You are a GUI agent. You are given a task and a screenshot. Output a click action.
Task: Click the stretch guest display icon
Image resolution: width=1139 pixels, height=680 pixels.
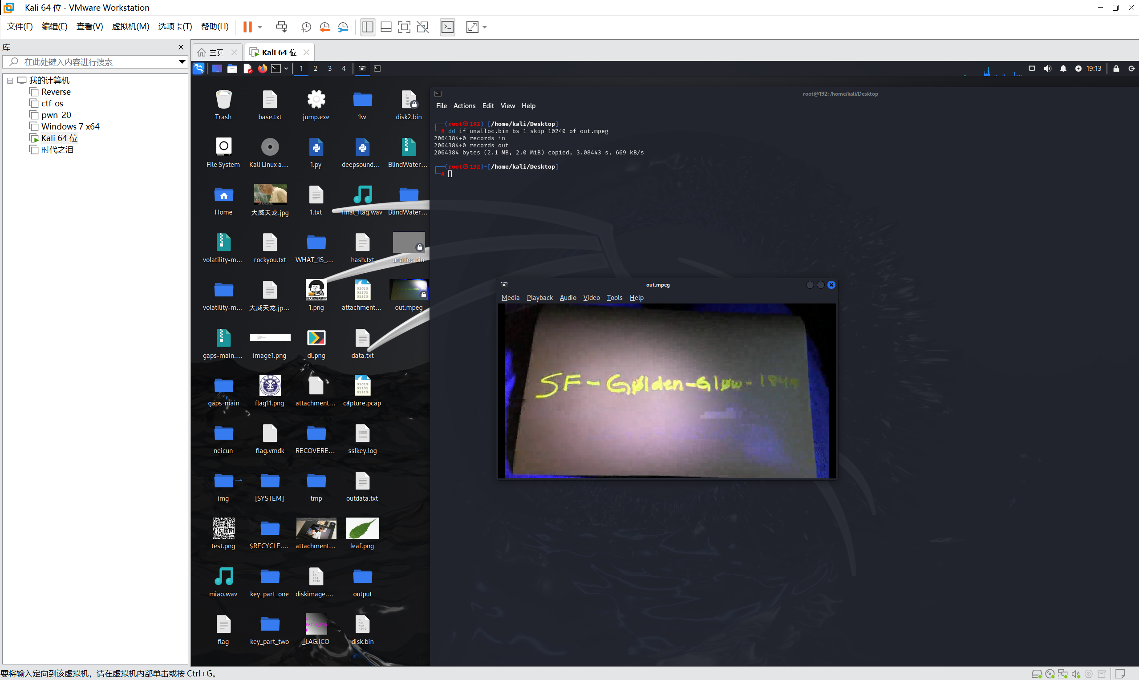472,27
